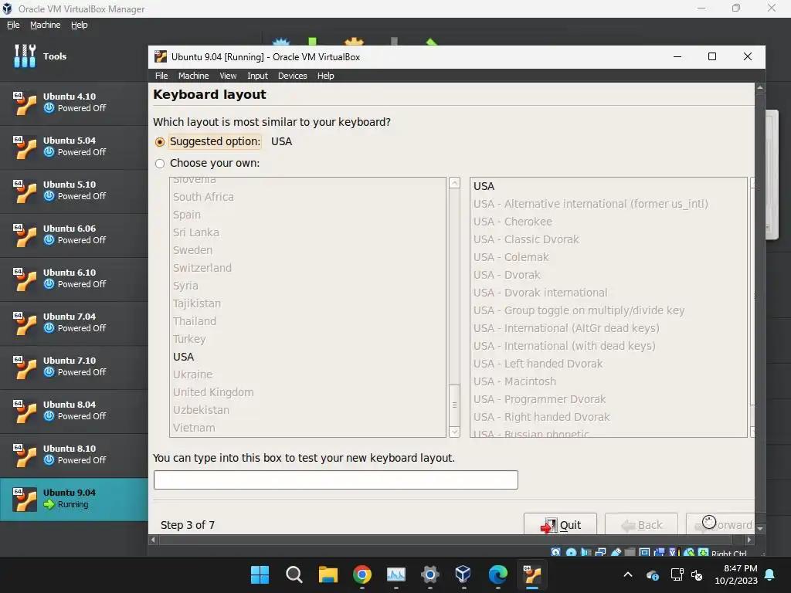Click the keyboard layout test input box

tap(335, 479)
